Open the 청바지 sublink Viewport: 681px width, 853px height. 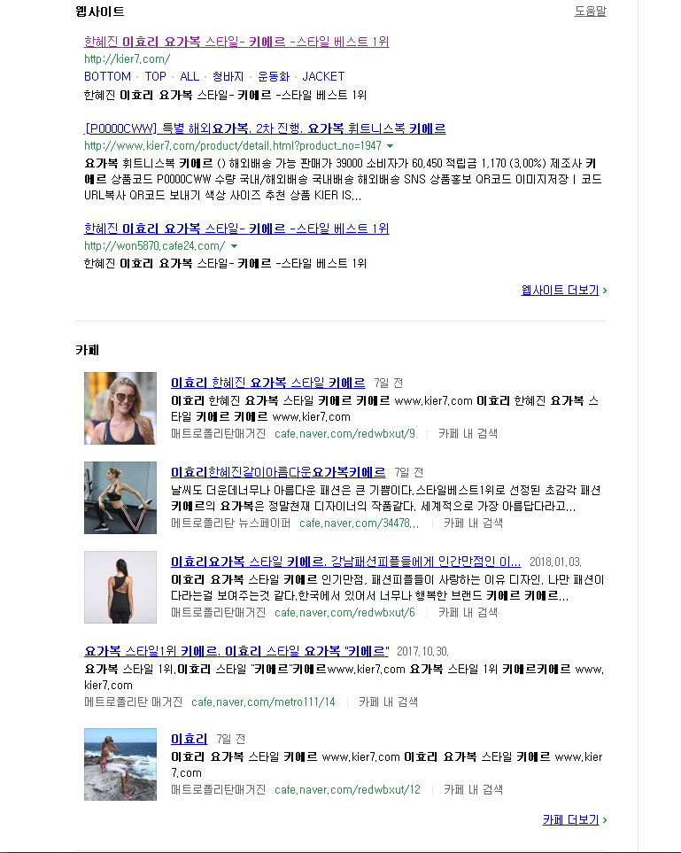tap(228, 76)
